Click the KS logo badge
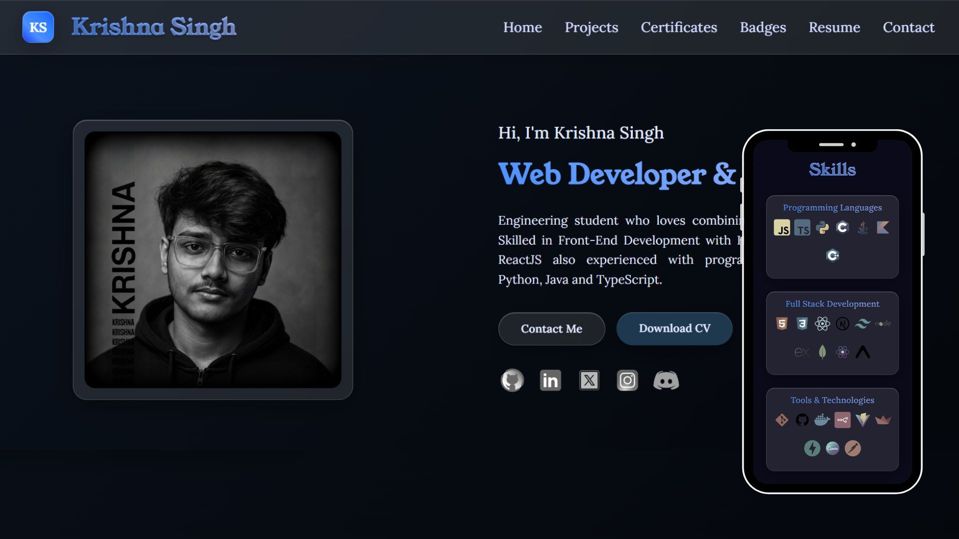 38,27
